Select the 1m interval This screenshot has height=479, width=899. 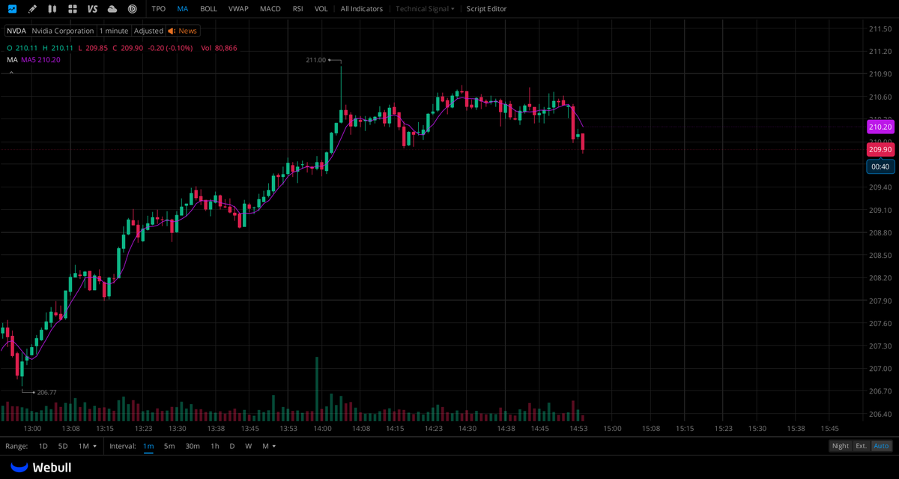(x=148, y=446)
